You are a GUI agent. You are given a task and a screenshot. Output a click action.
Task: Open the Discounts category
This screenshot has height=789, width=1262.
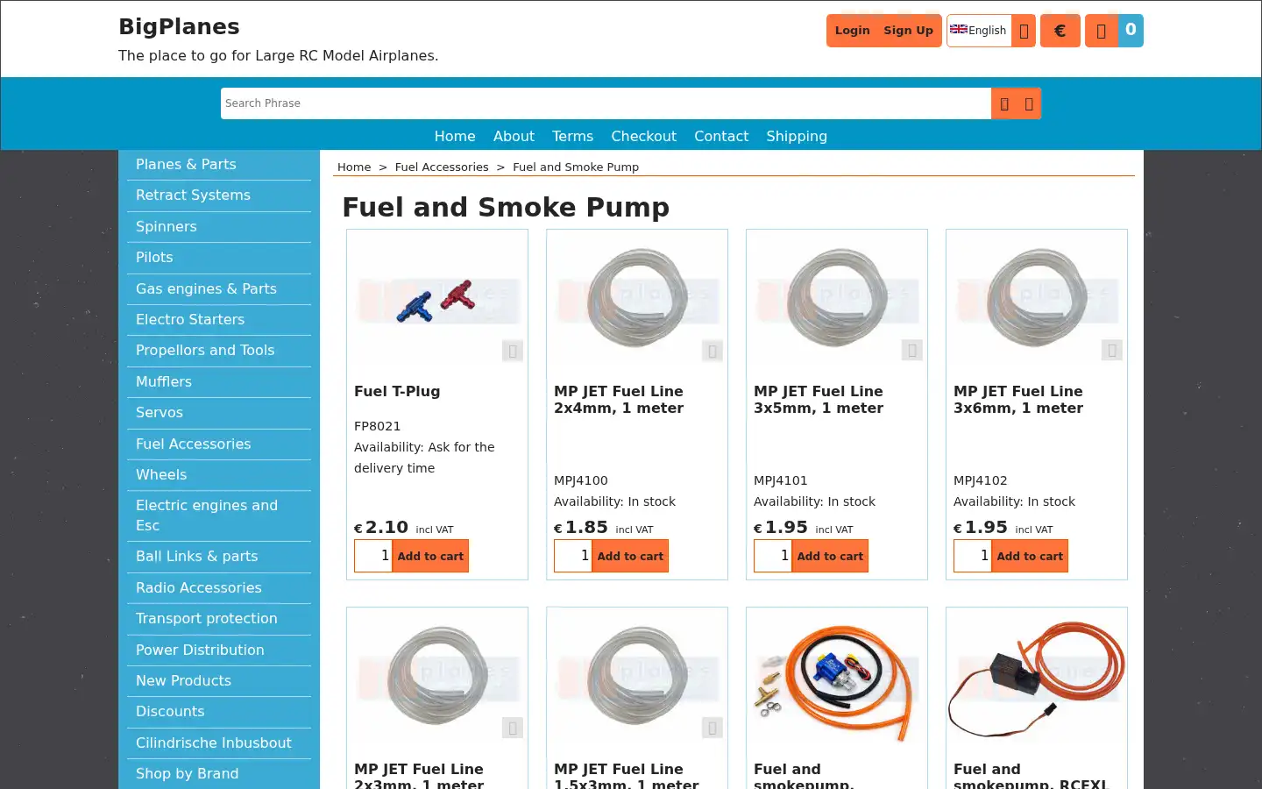pos(219,712)
